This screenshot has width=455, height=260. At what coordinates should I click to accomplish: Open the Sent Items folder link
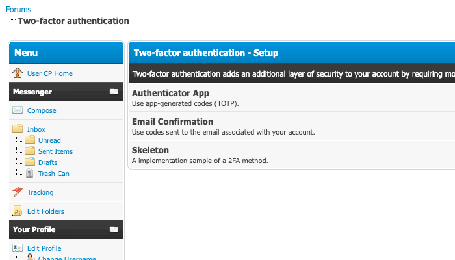55,152
